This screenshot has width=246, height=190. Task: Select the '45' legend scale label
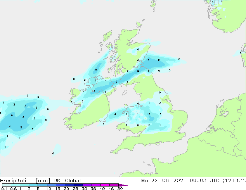[x=111, y=188]
